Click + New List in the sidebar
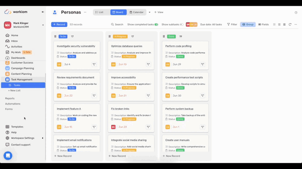Viewport: 302px width, 169px height. click(14, 91)
